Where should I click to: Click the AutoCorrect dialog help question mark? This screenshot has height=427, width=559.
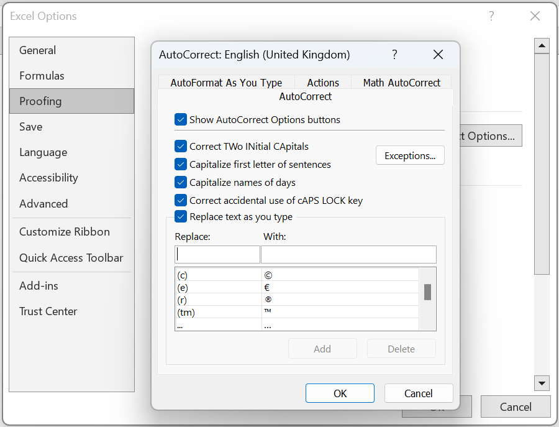[394, 55]
